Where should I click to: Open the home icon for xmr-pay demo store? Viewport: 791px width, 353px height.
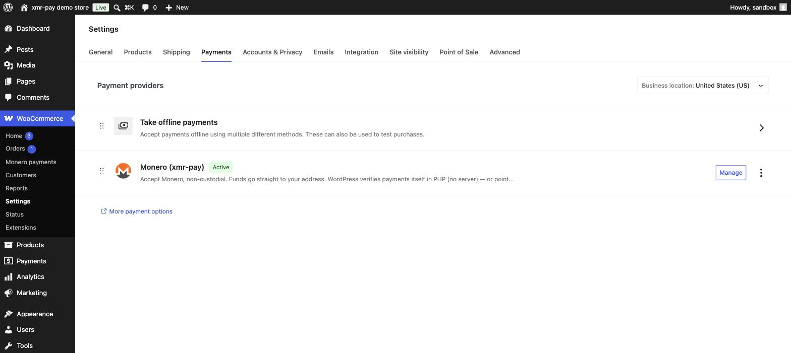24,8
